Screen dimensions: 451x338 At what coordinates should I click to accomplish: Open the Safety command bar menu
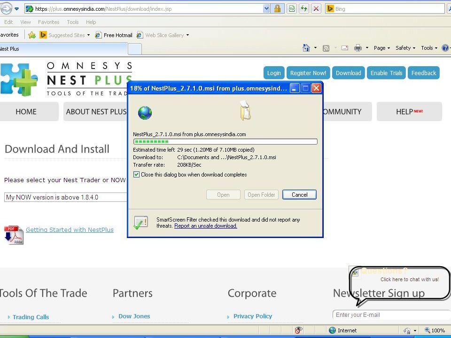pos(405,48)
